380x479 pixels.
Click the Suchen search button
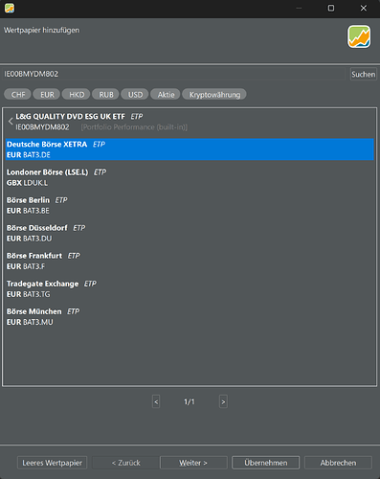[364, 74]
